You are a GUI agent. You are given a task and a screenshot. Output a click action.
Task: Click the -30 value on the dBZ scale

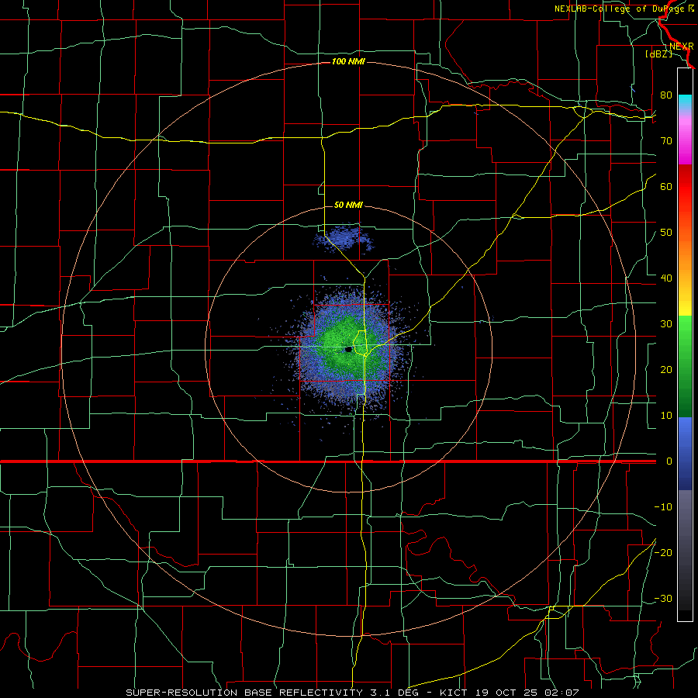(x=663, y=599)
